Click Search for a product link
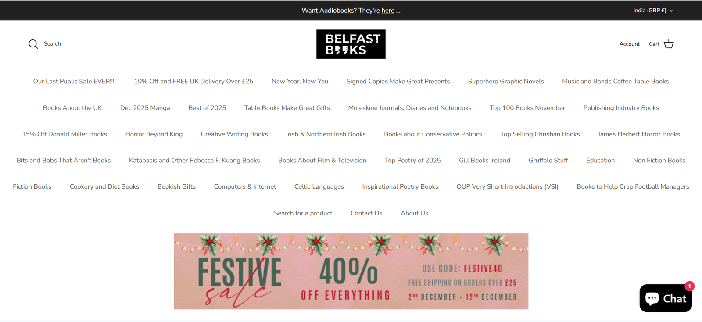Screen dimensions: 702x322 [303, 213]
